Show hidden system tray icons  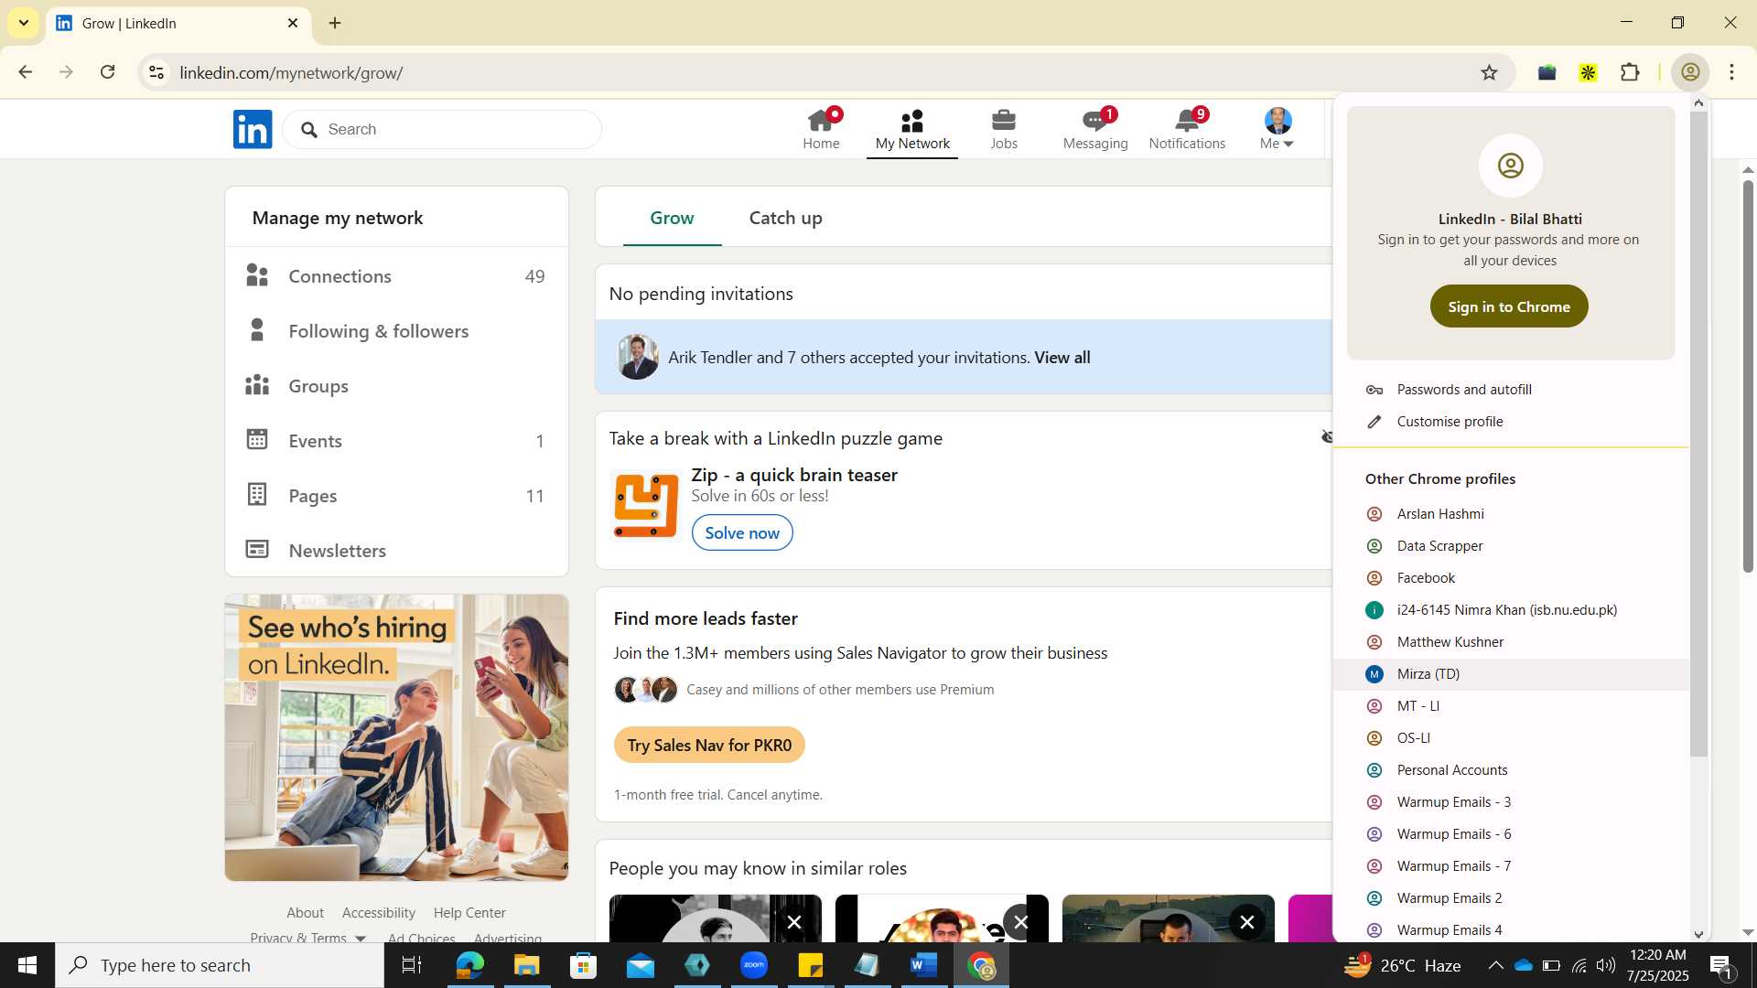[1495, 965]
